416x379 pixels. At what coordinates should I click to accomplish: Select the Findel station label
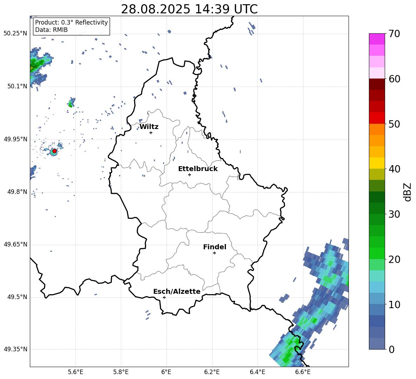(x=215, y=247)
